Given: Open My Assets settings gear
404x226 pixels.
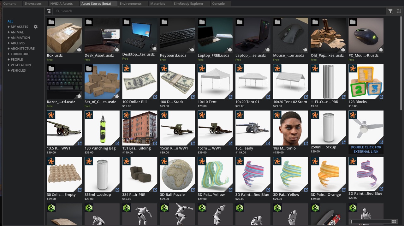Looking at the screenshot, I should [36, 27].
